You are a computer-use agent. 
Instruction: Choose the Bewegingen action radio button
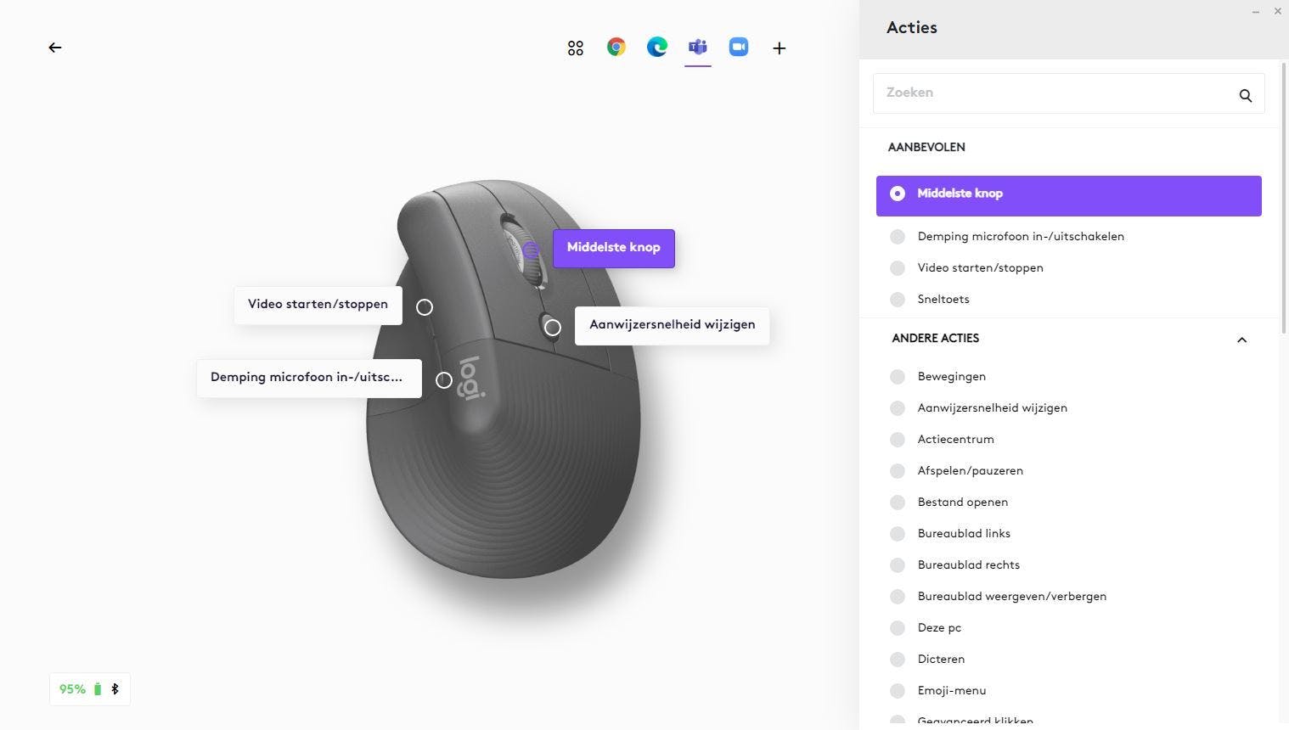[898, 377]
